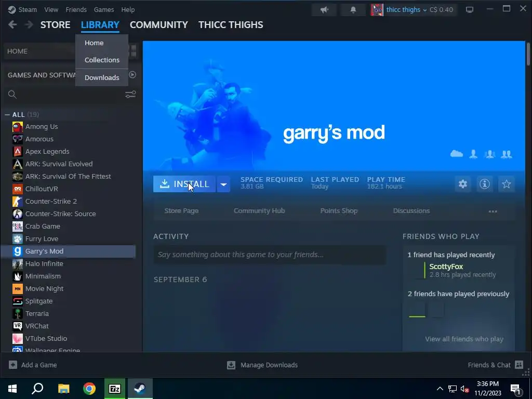Click the Big Picture mode monitor icon
532x399 pixels.
[470, 10]
